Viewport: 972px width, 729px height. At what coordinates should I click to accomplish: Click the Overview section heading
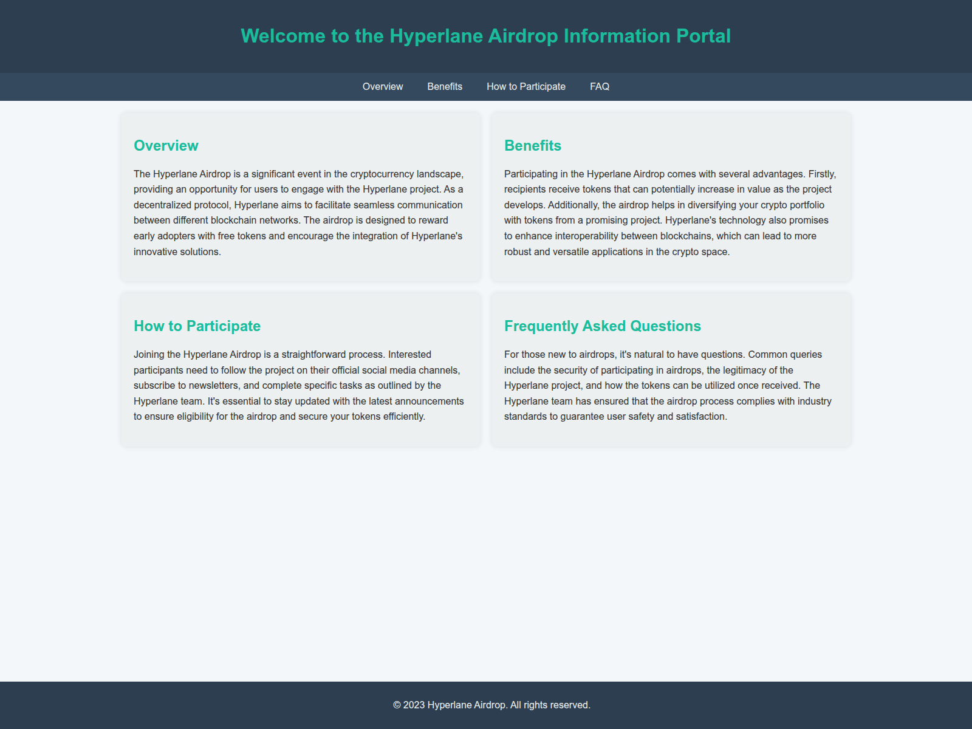165,146
